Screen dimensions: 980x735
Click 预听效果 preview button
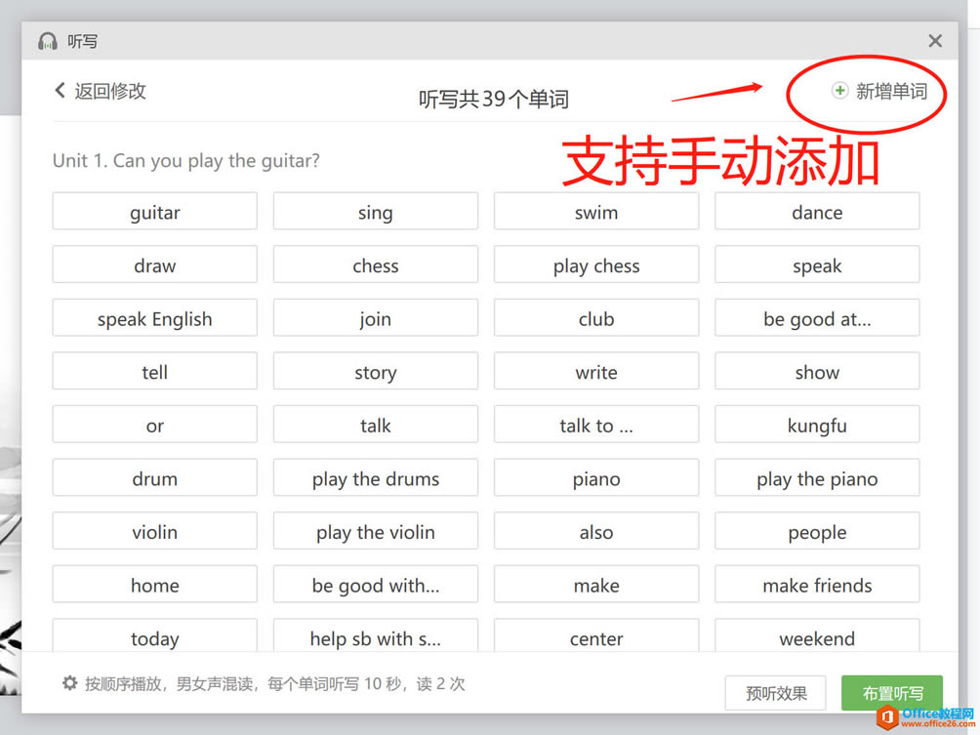point(776,692)
